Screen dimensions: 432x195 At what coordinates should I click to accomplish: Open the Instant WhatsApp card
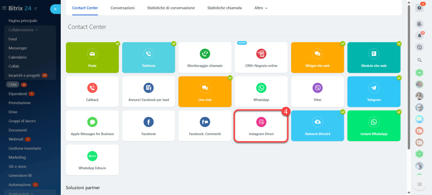tap(374, 126)
